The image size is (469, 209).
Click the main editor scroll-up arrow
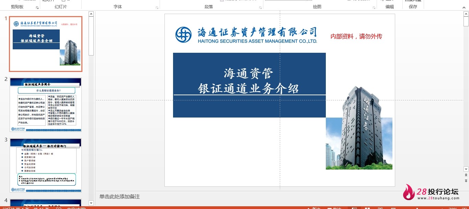tap(466, 14)
